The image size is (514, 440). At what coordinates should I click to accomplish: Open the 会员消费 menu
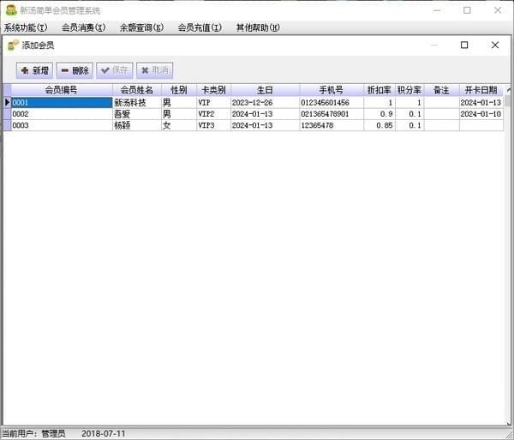click(x=84, y=27)
